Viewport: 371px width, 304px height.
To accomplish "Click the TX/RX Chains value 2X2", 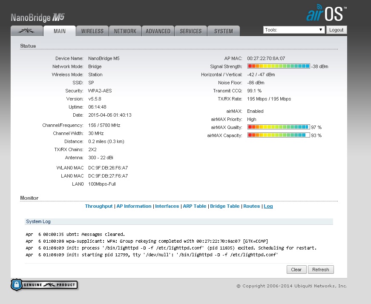I will click(92, 149).
